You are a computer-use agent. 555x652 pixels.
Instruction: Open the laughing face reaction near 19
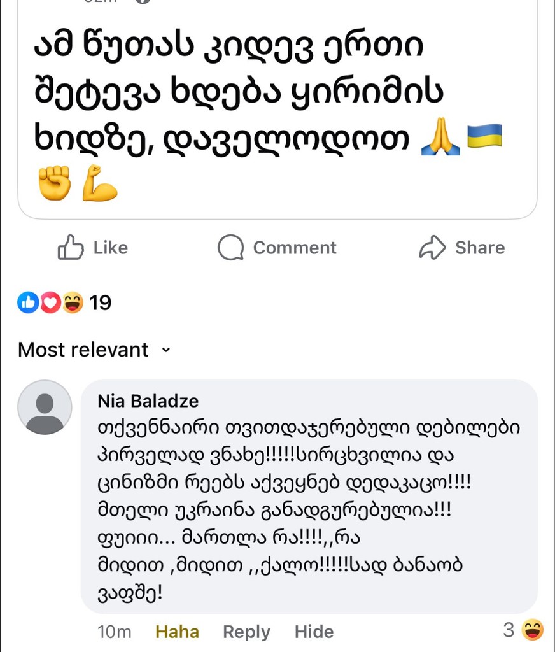click(x=73, y=302)
